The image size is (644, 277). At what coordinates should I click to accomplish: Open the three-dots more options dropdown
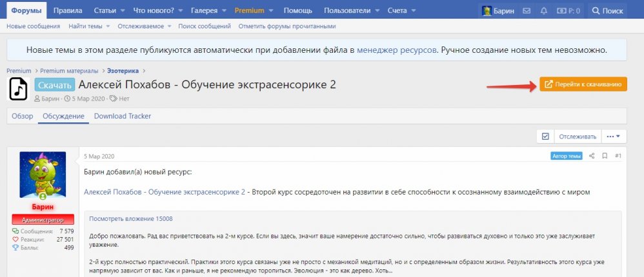pyautogui.click(x=614, y=137)
